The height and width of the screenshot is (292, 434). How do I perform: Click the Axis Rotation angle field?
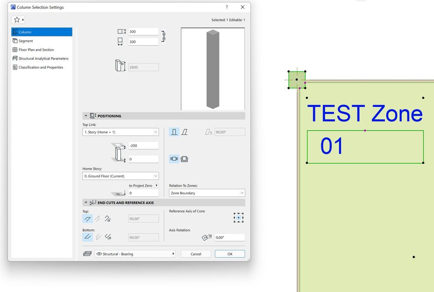[x=230, y=237]
